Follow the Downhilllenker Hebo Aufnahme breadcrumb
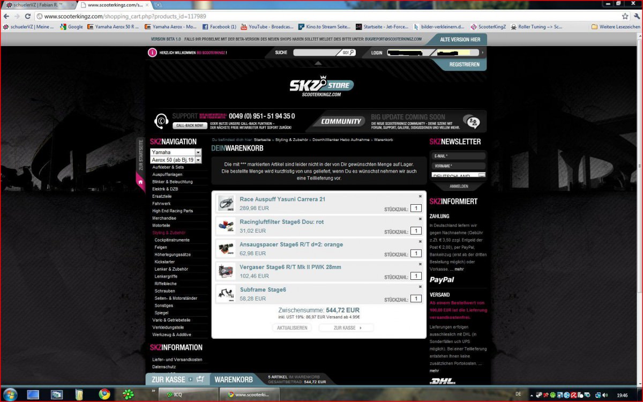643x402 pixels. click(x=341, y=139)
